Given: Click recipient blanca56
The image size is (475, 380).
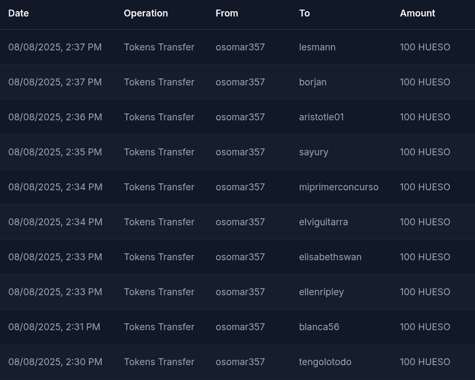Looking at the screenshot, I should pos(319,327).
